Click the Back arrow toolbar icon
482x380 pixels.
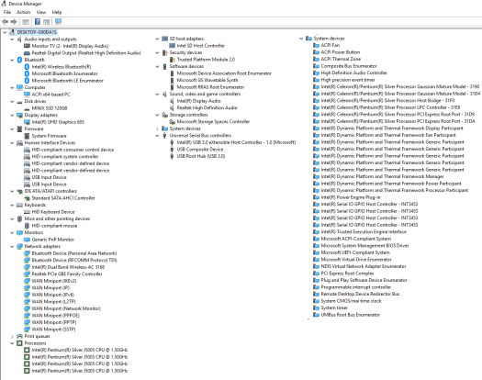[x=5, y=21]
